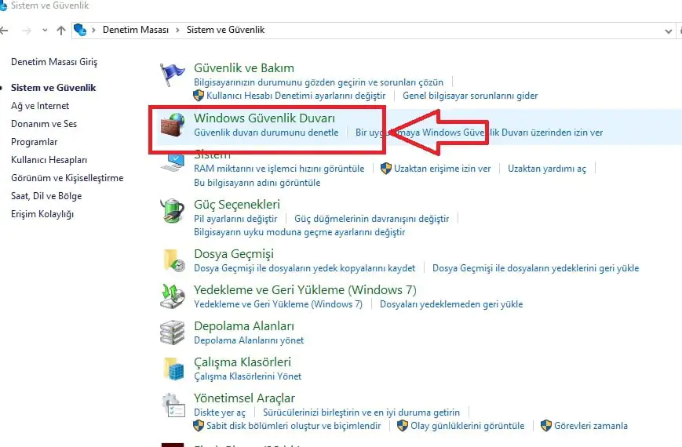The height and width of the screenshot is (447, 682).
Task: Click the Windows Güvenlik Duvarı brick wall icon
Action: 173,125
